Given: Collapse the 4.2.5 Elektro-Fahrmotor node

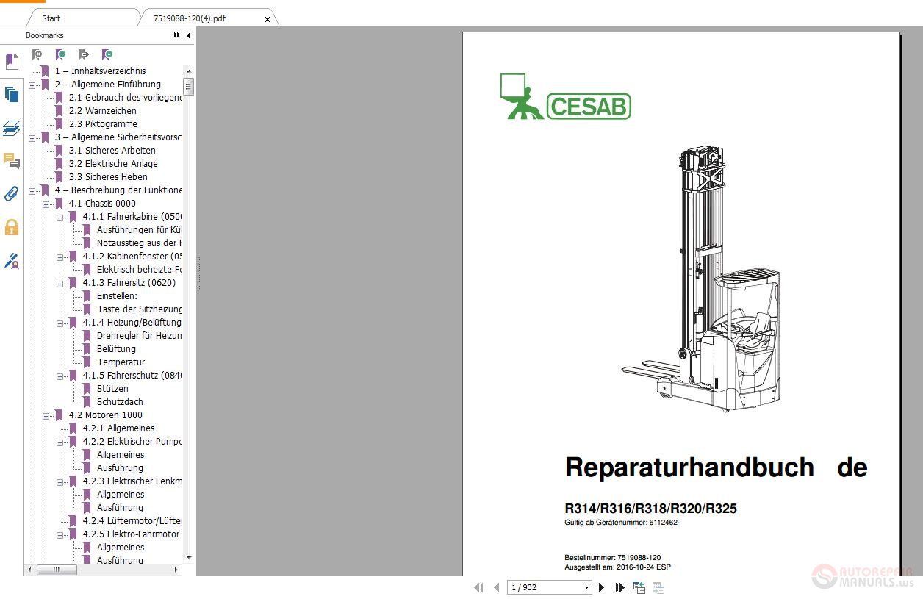Looking at the screenshot, I should click(60, 534).
